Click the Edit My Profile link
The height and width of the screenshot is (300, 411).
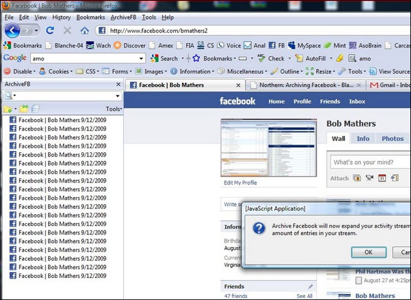[x=240, y=183]
